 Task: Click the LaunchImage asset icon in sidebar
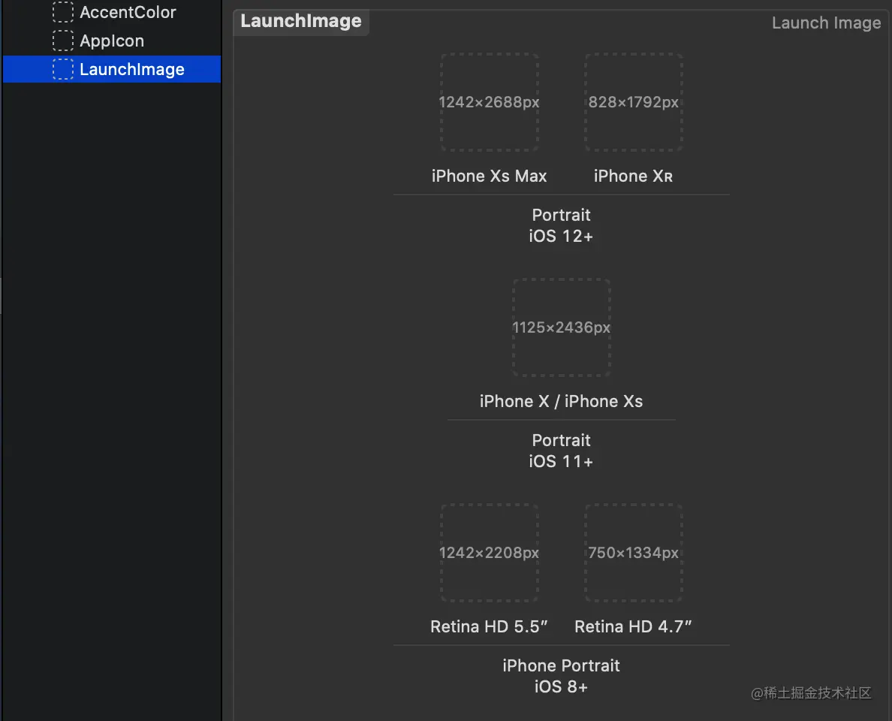[62, 69]
